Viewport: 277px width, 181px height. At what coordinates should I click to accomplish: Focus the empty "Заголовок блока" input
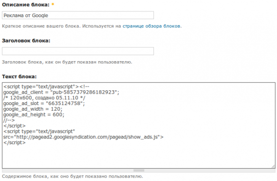pyautogui.click(x=78, y=51)
